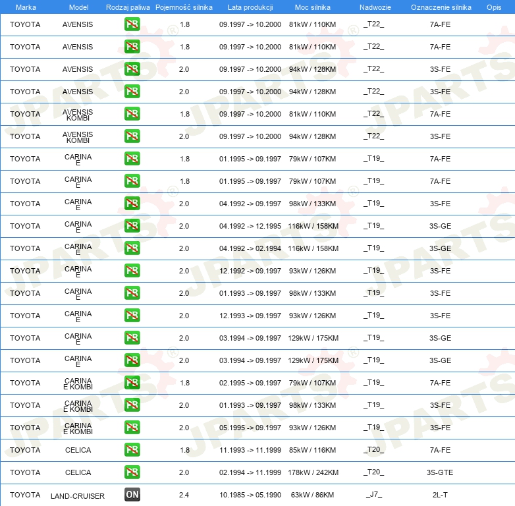Select the 12.1992 -> 09.1997 production years cell
The width and height of the screenshot is (515, 506).
coord(250,271)
